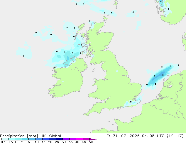Screen dimensions: 186x143
Task: Click the 40–45 mm magenta legend box
Action: tap(80, 139)
